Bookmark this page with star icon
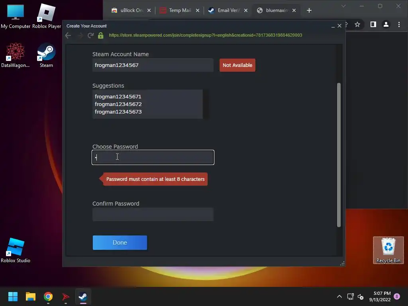Screen dimensions: 408x306 (357, 24)
